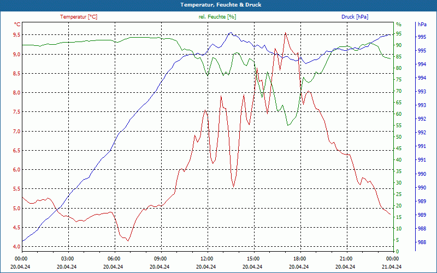Viewport: 437px width, 273px height.
Task: Click the green 10 humidity axis value
Action: [x=399, y=229]
